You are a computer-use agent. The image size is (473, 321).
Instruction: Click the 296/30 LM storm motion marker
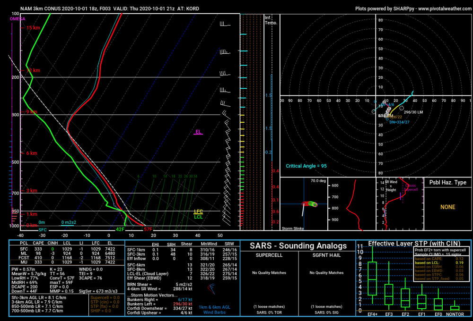[x=402, y=108]
